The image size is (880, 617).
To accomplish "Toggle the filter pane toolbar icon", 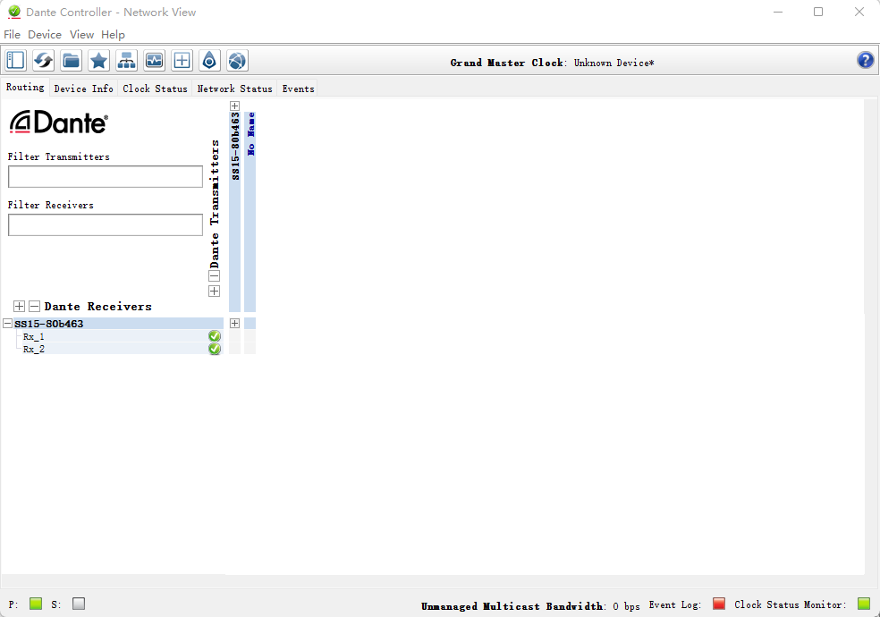I will tap(16, 61).
